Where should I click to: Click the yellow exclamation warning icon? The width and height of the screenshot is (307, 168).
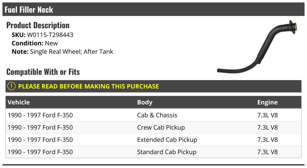(12, 86)
